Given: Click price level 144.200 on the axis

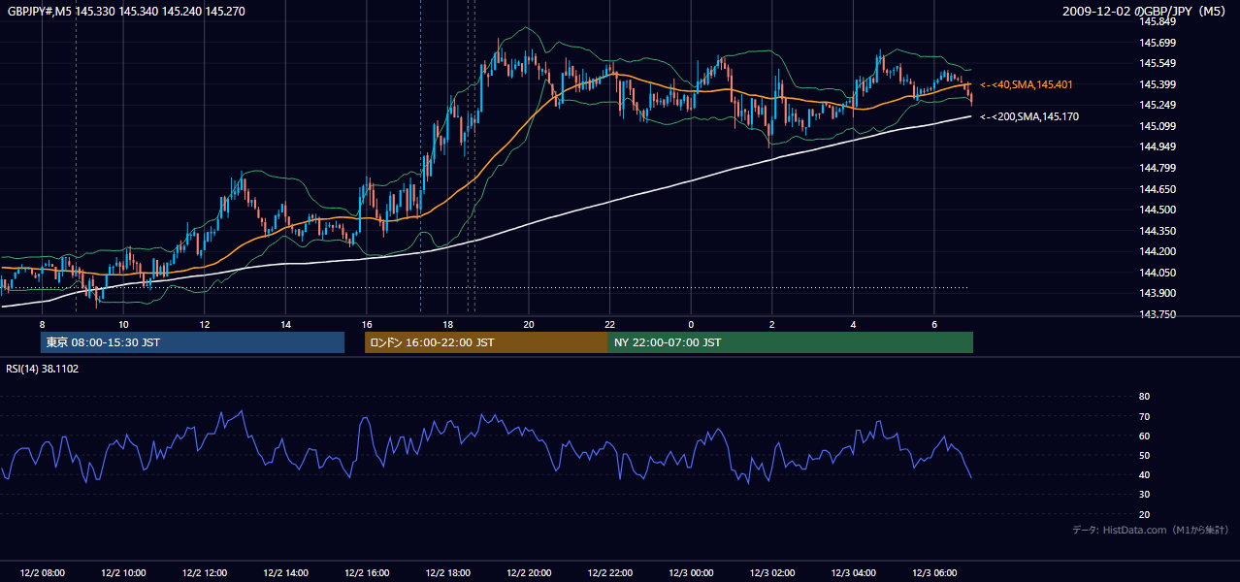Looking at the screenshot, I should coord(1157,252).
